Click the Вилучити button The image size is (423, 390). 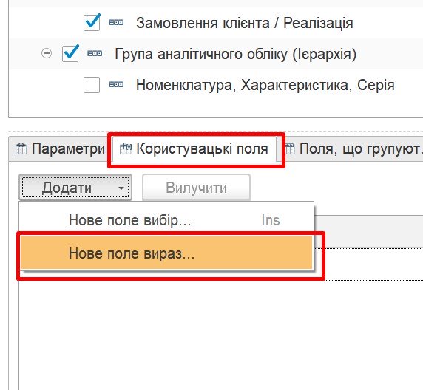[197, 188]
